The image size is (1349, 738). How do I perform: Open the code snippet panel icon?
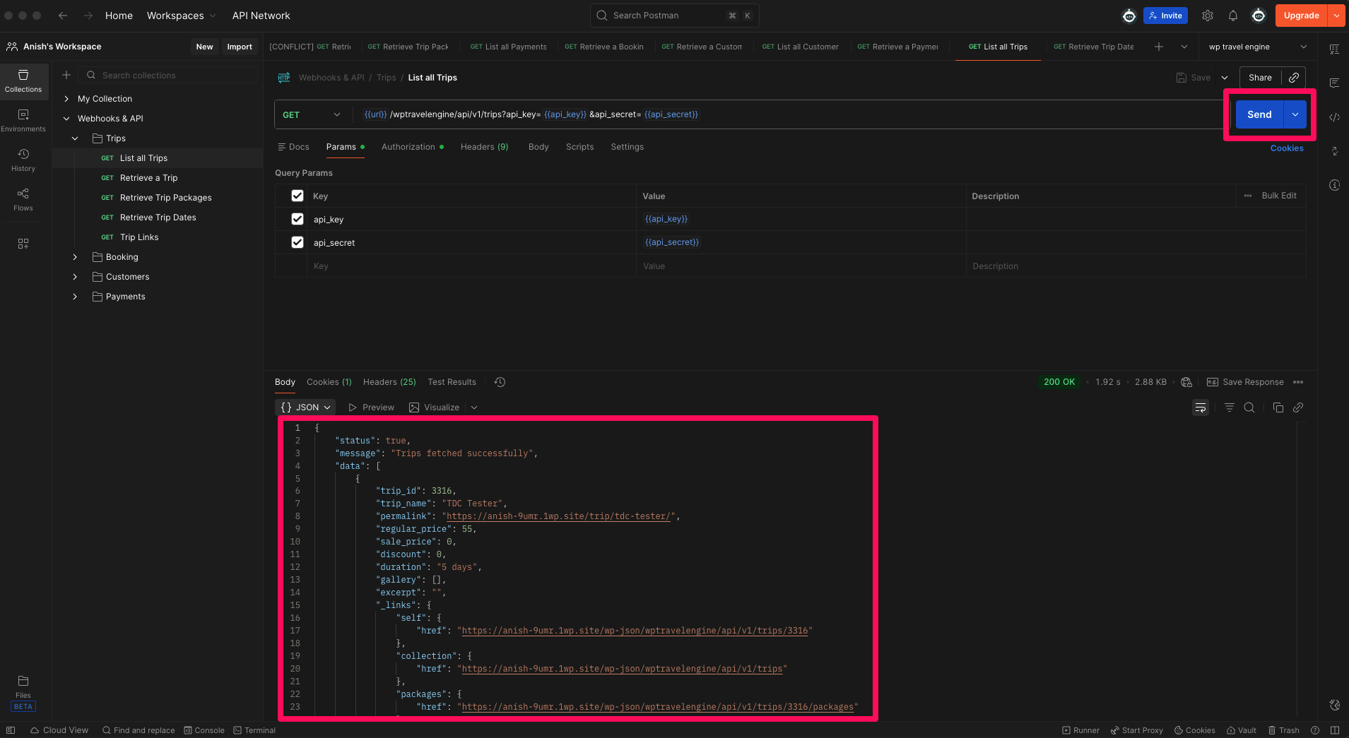pyautogui.click(x=1334, y=117)
